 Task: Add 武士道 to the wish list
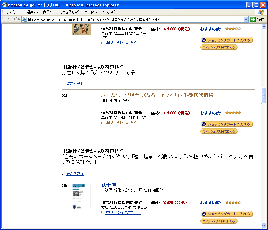pos(219,221)
